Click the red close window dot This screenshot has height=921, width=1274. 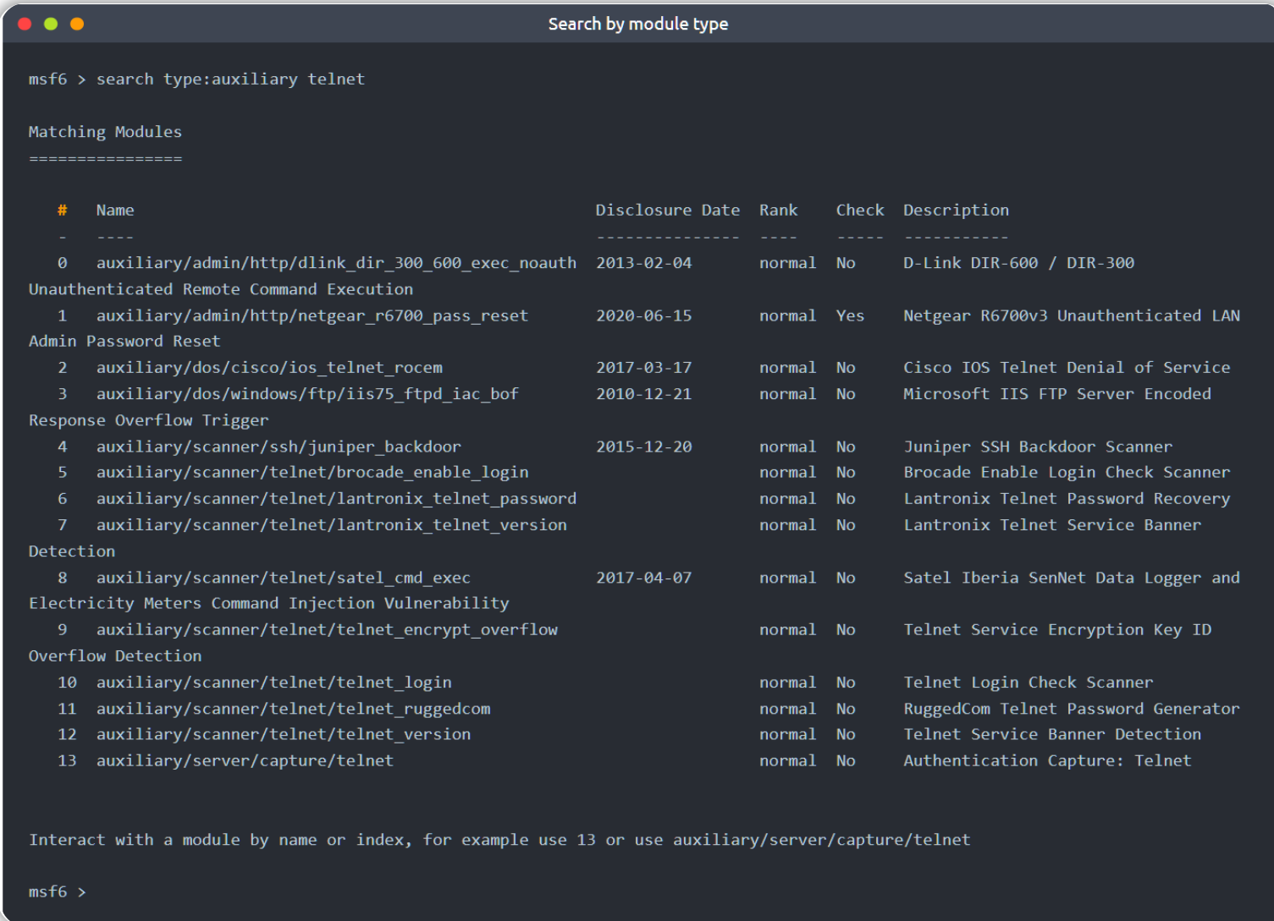pos(25,24)
